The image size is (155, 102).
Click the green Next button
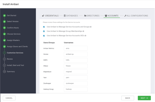[144, 98]
